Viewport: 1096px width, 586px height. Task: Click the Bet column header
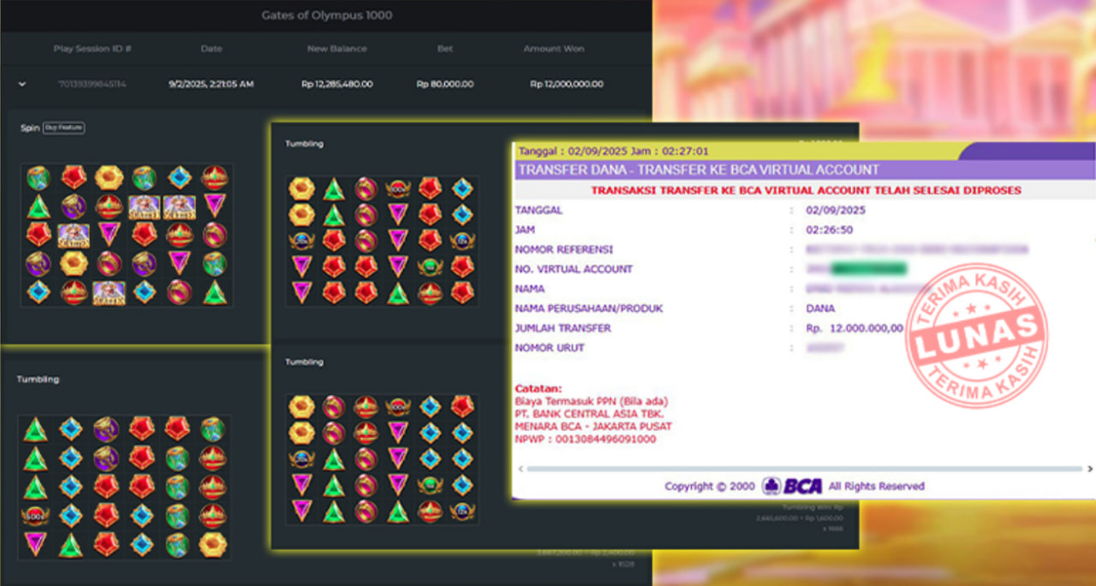tap(445, 49)
